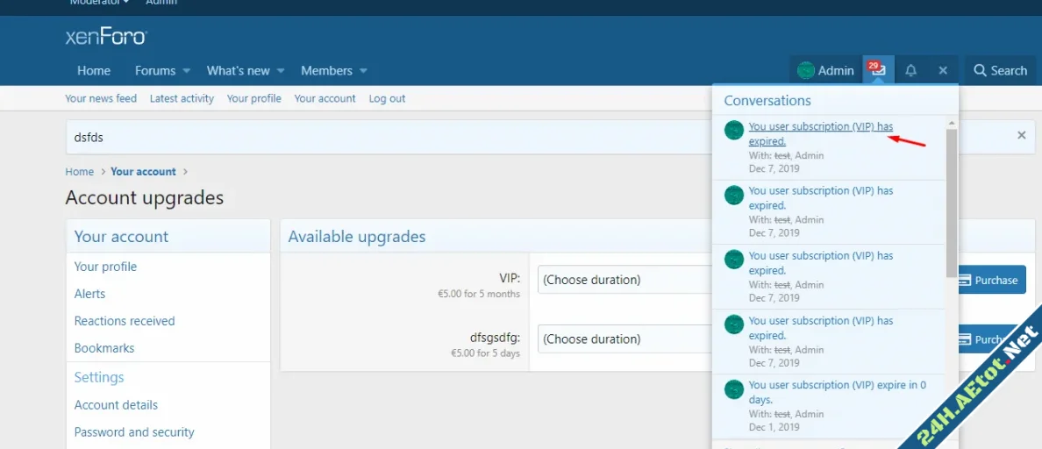Open the dfsgsdfg duration dropdown
Viewport: 1042px width, 449px height.
click(x=624, y=339)
